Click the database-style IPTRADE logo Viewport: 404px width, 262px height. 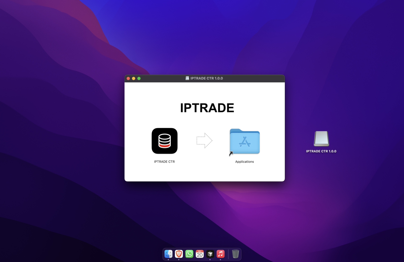[164, 141]
